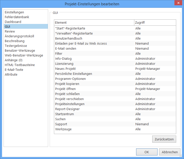Select the Startzentrum row
This screenshot has height=159, width=184.
[x=115, y=114]
